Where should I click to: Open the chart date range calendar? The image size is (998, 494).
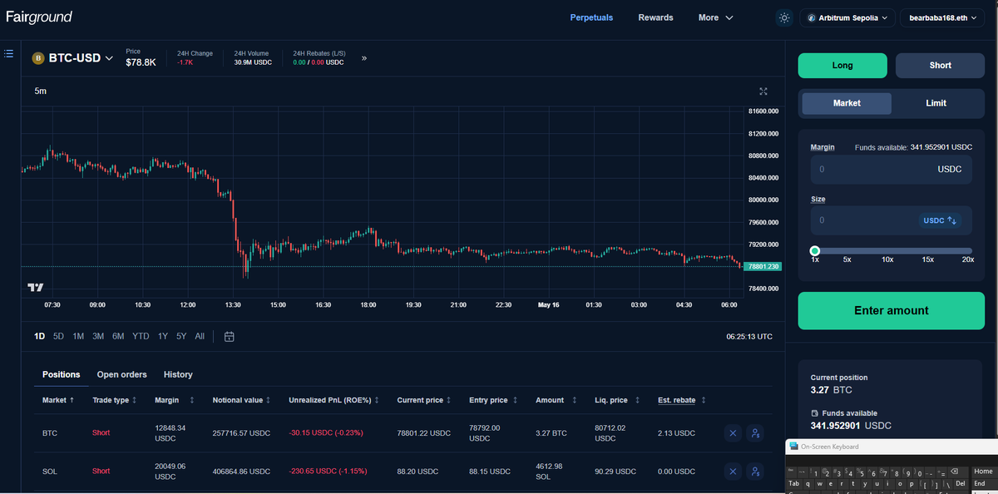230,336
